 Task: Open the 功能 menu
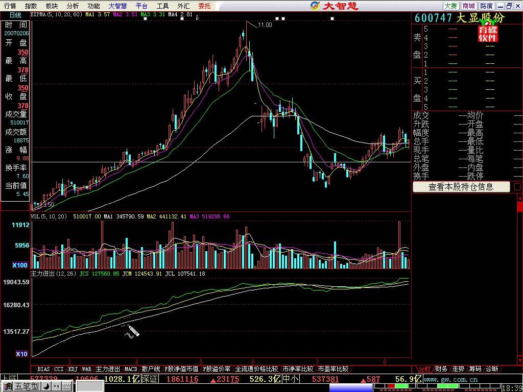pos(94,6)
